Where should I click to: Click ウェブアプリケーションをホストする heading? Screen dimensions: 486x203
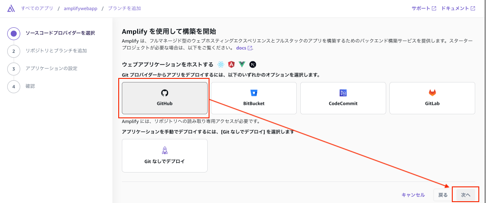168,65
